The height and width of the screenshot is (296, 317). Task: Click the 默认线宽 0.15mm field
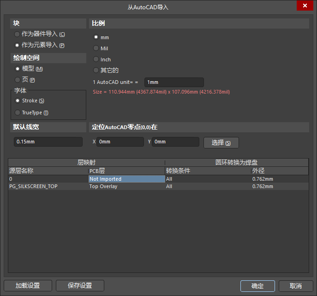(48, 142)
